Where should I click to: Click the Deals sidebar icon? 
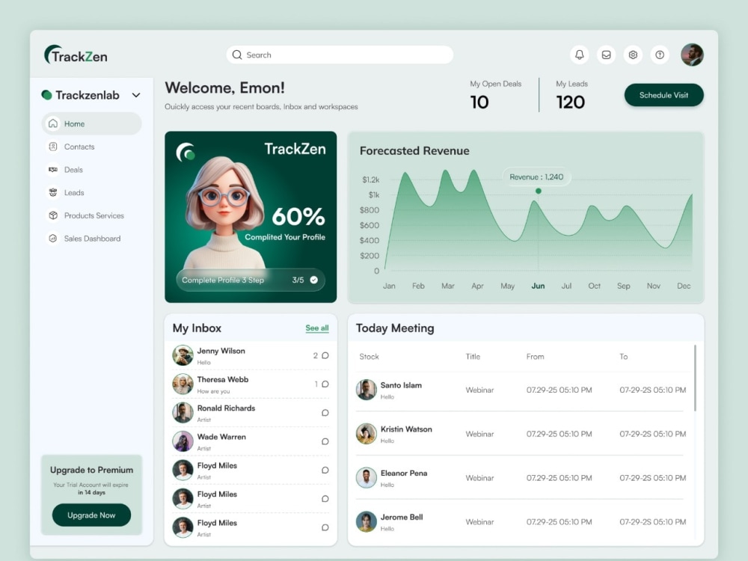[53, 169]
